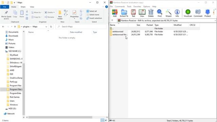The width and height of the screenshot is (217, 122).
Task: Select Downloads in the navigation pane
Action: (13, 36)
